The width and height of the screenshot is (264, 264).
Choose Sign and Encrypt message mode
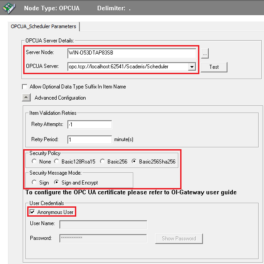click(57, 182)
